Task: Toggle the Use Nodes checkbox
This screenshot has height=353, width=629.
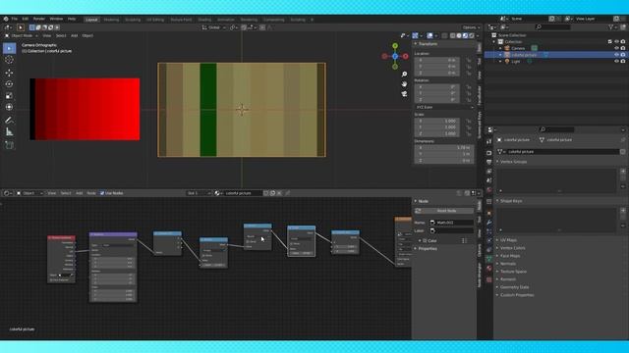Action: [x=102, y=193]
